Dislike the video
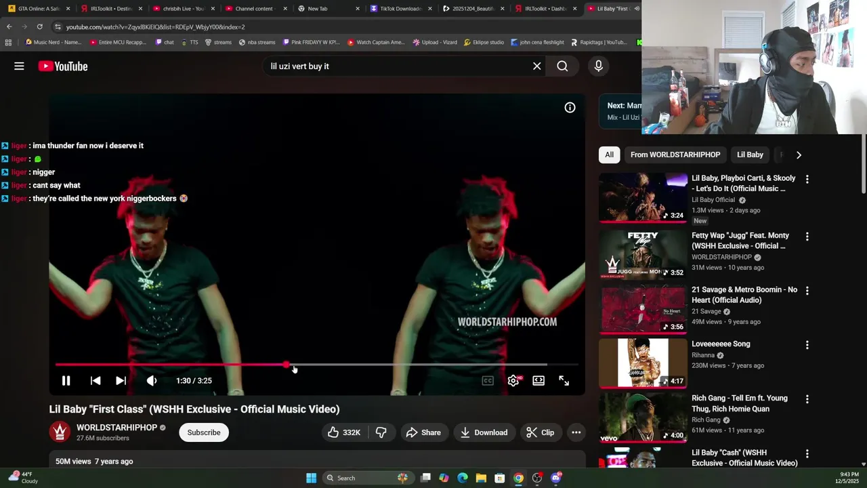The image size is (867, 488). [381, 432]
